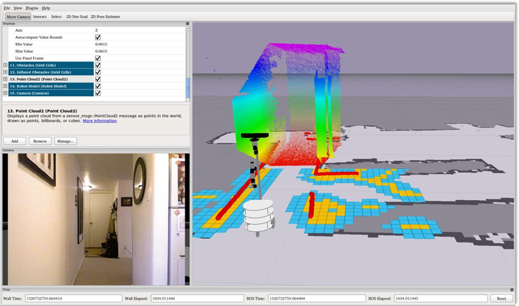Open the View menu
Image resolution: width=519 pixels, height=306 pixels.
[x=18, y=8]
